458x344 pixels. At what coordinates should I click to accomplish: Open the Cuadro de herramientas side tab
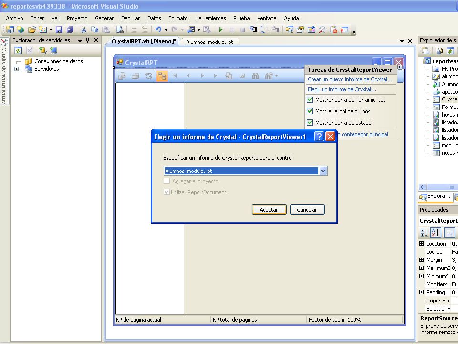[4, 71]
